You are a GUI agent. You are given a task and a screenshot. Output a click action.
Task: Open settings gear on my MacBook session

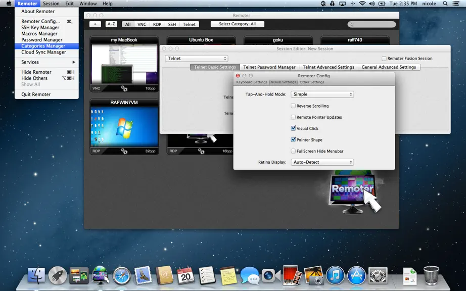[x=124, y=88]
